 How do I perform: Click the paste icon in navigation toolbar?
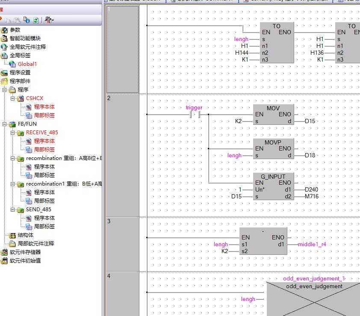(x=17, y=20)
